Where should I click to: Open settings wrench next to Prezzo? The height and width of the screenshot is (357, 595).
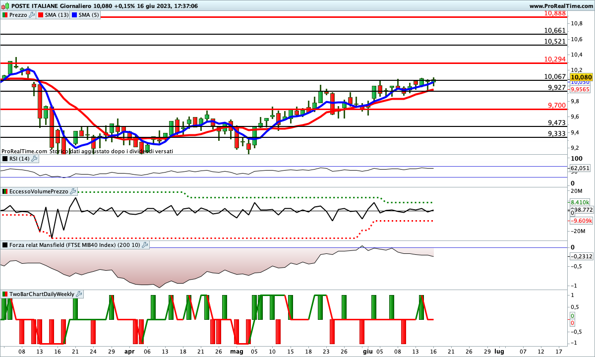32,15
